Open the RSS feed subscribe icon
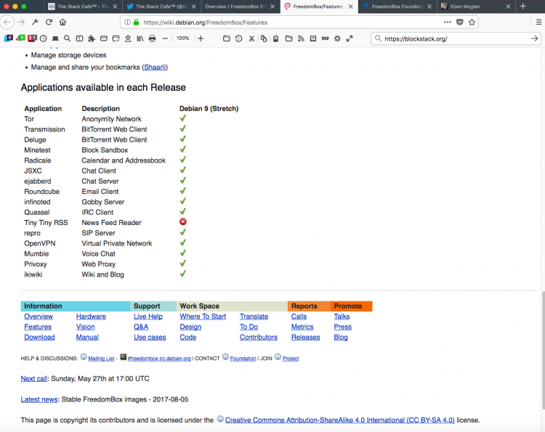Screen dimensions: 545x432 [x=301, y=38]
